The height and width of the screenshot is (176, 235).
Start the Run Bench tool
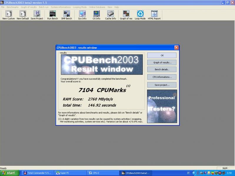52,15
